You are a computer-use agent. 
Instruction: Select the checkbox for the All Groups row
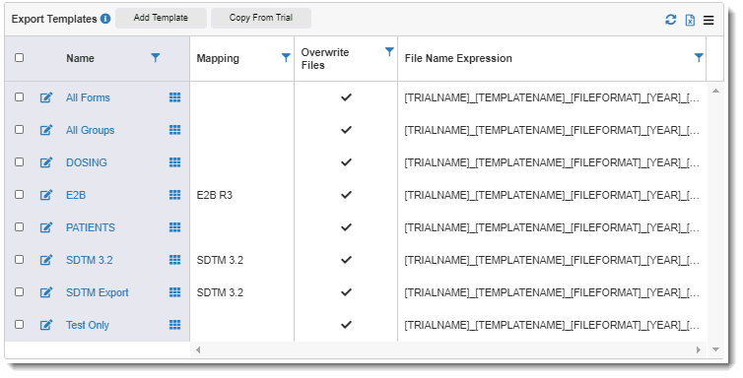pos(19,130)
